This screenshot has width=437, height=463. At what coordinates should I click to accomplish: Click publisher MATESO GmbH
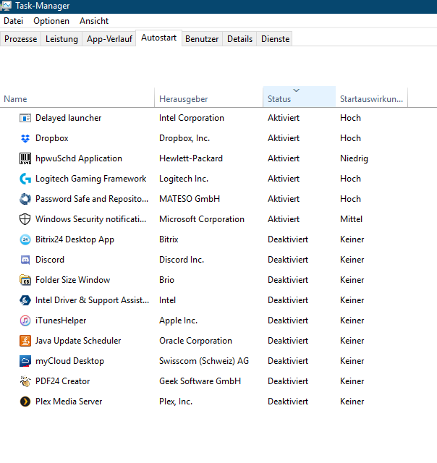190,199
